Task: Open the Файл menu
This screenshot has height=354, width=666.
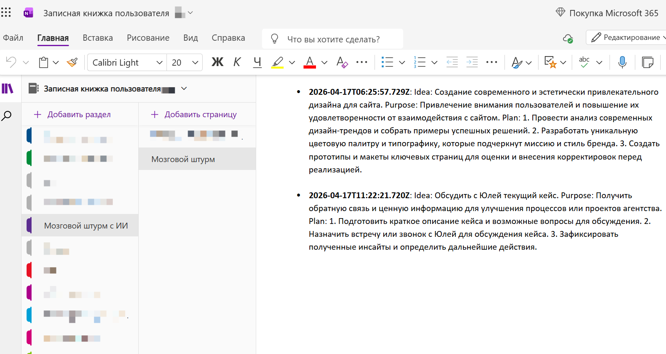Action: coord(13,38)
